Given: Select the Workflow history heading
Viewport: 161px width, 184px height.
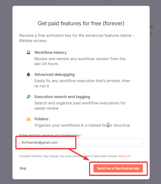Looking at the screenshot, I should click(x=51, y=52).
